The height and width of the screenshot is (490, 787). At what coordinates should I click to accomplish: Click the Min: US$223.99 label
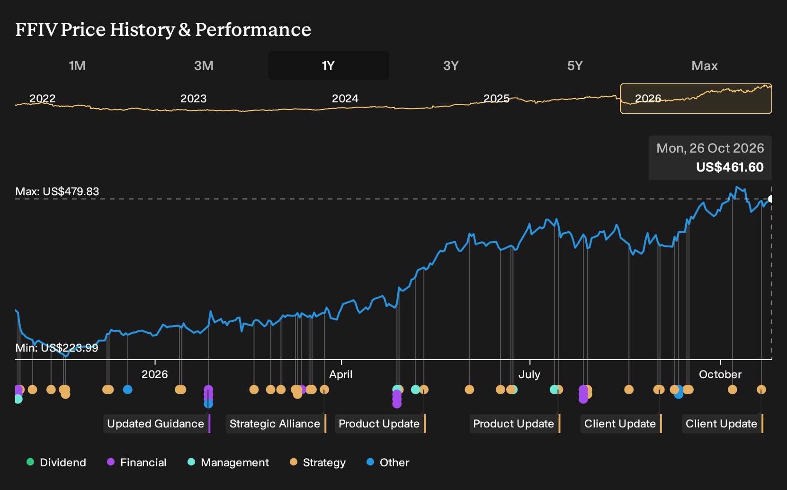click(x=57, y=348)
